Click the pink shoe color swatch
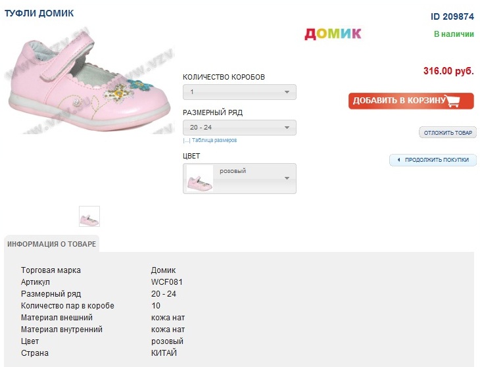This screenshot has height=367, width=480. tap(200, 179)
